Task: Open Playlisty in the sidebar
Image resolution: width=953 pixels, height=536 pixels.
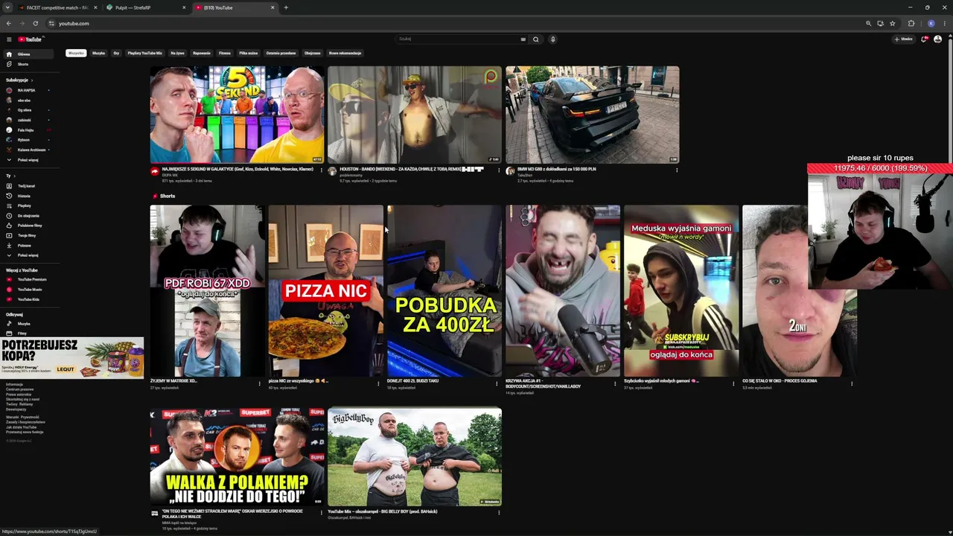Action: click(x=27, y=205)
